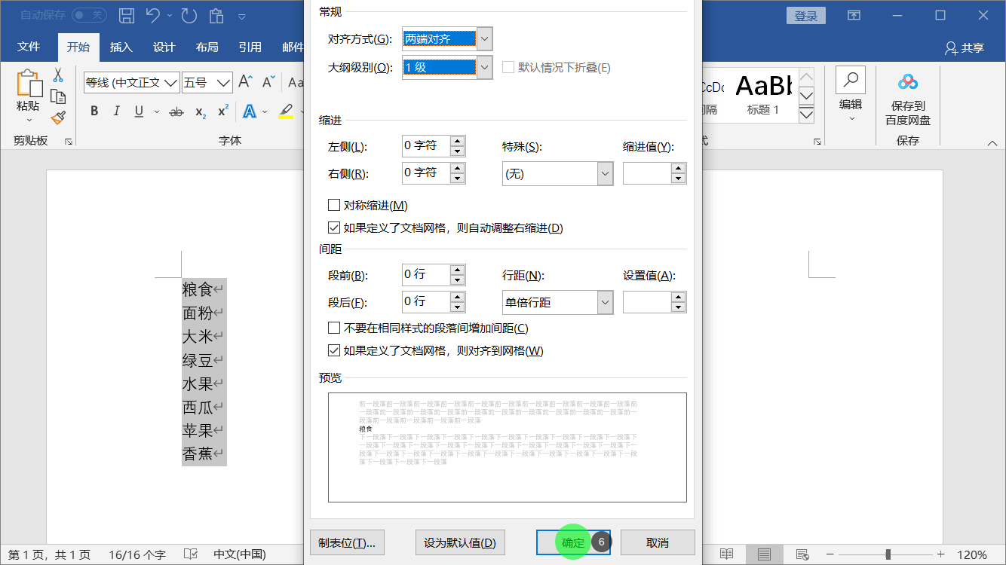1006x565 pixels.
Task: Expand the styles gallery More arrow
Action: tap(806, 115)
